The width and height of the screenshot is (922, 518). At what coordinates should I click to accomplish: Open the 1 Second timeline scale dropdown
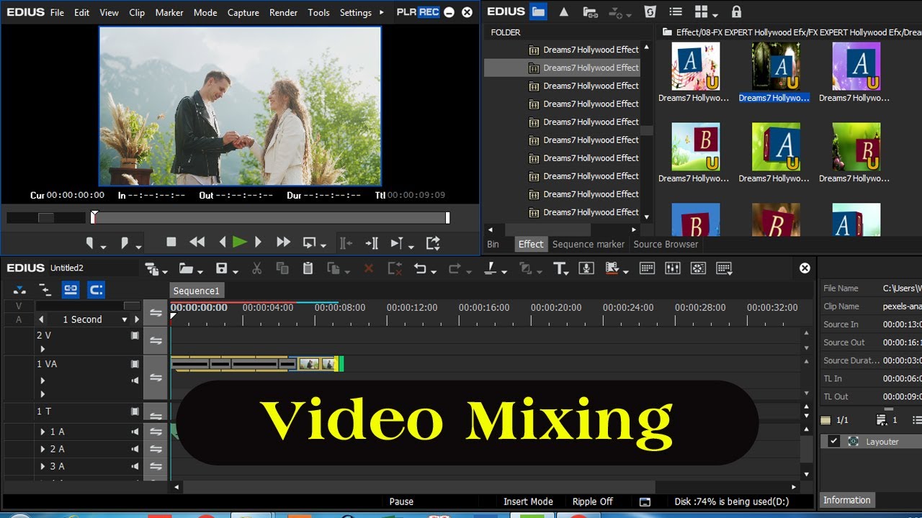coord(125,319)
